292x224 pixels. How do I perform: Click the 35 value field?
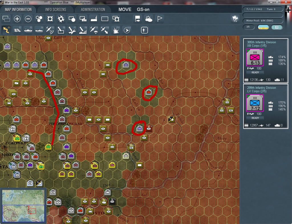[249, 27]
